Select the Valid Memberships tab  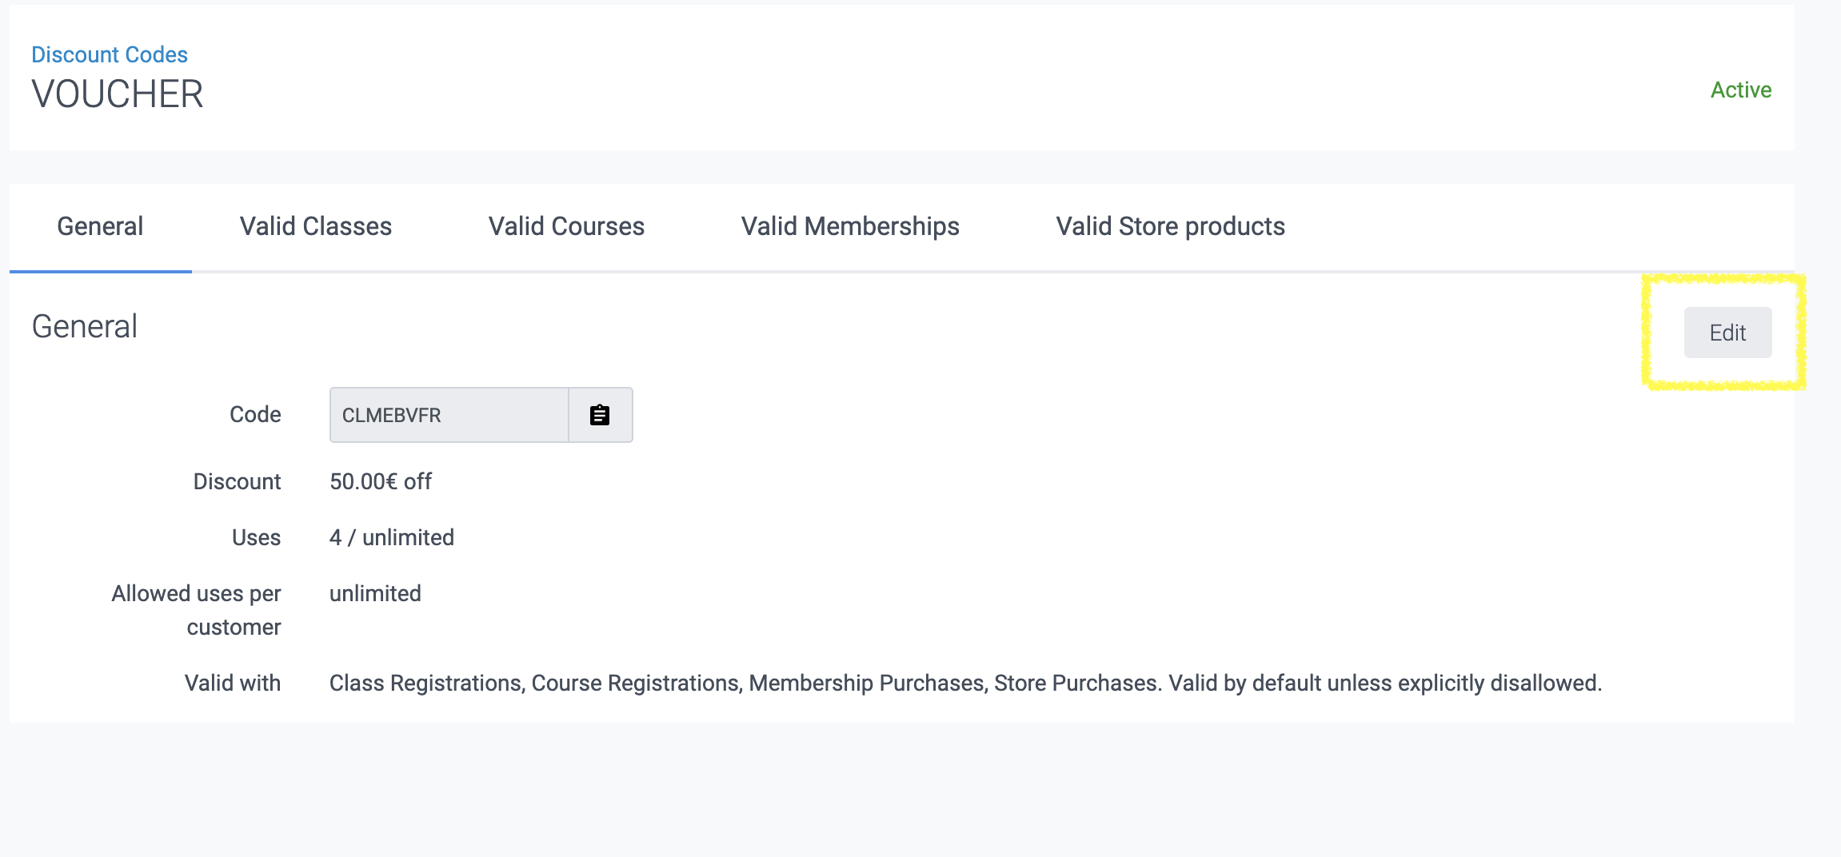coord(850,226)
